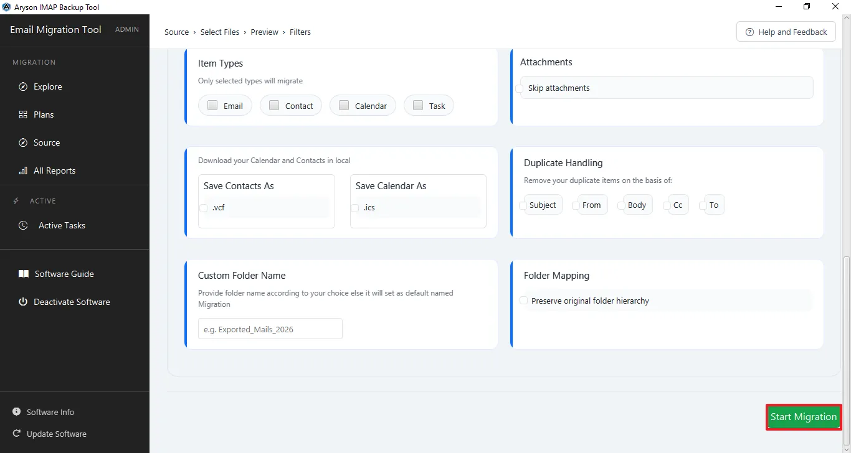
Task: Click the Filters breadcrumb step
Action: pos(300,32)
